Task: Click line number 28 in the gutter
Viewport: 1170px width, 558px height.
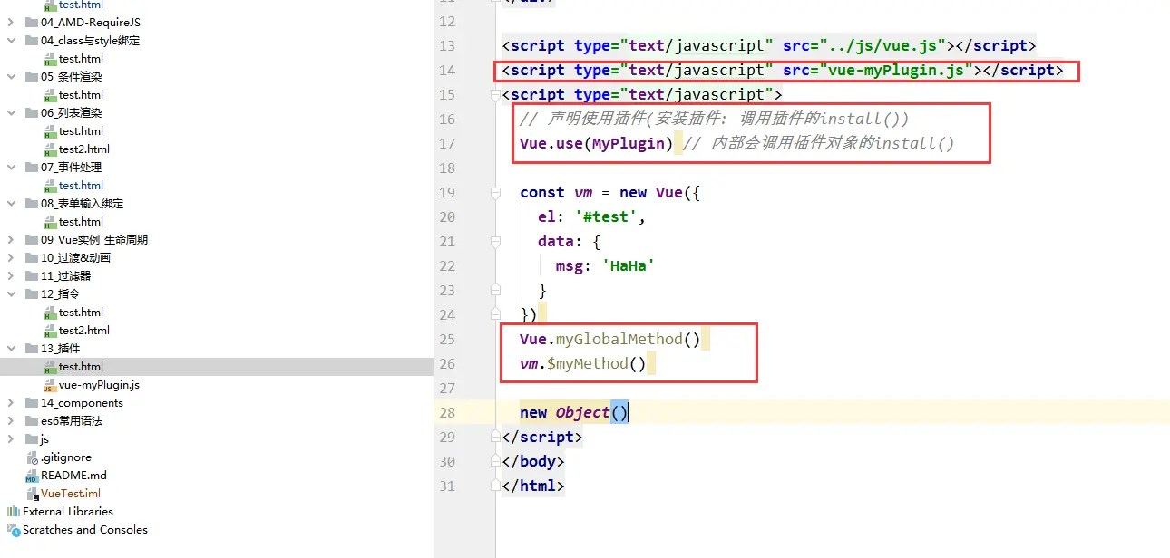Action: click(446, 412)
